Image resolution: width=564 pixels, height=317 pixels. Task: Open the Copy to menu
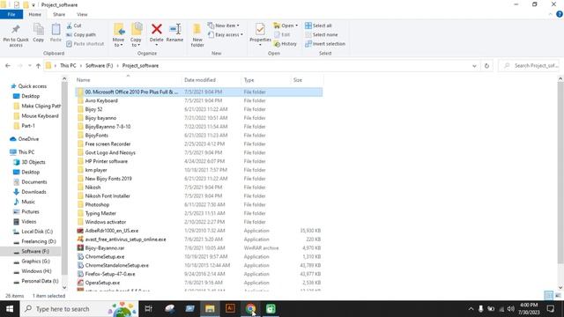136,35
